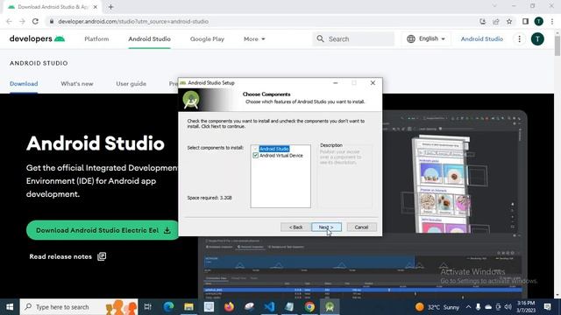The image size is (561, 315).
Task: Open Android Studio setup taskbar icon
Action: [330, 307]
